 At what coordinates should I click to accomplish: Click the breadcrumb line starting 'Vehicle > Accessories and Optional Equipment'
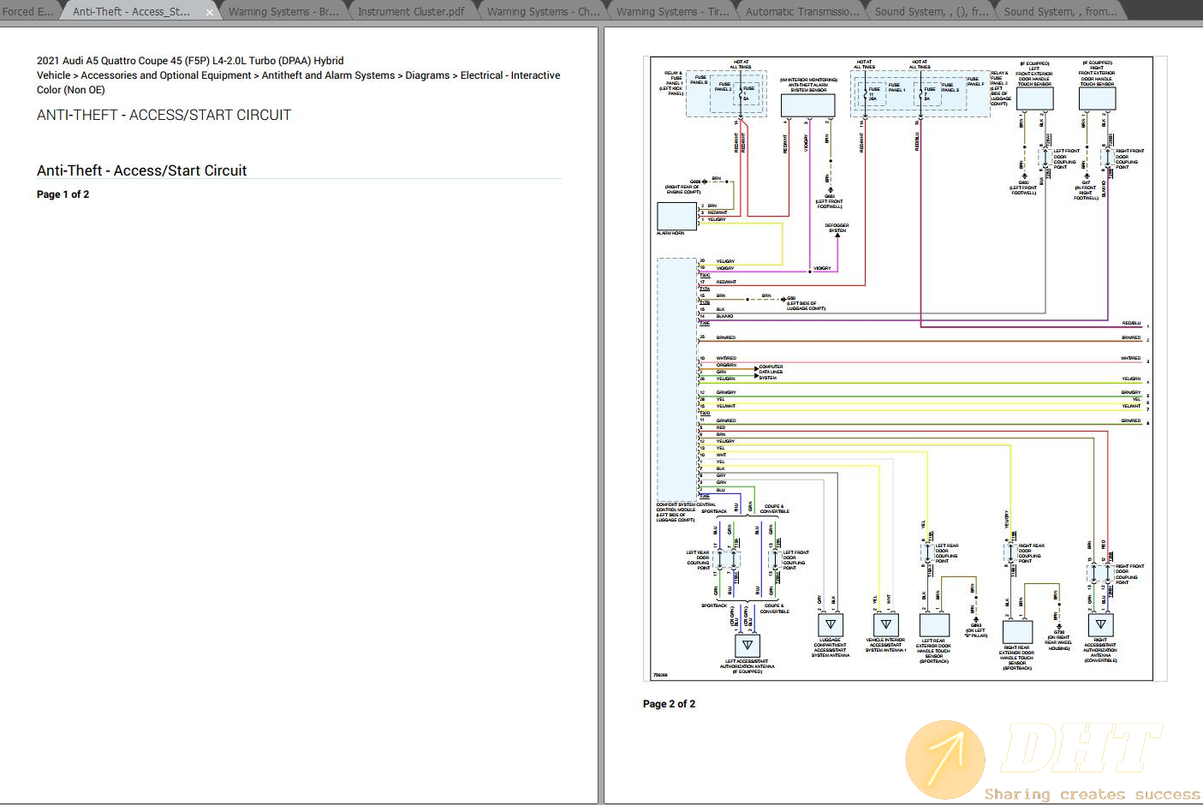(x=298, y=75)
